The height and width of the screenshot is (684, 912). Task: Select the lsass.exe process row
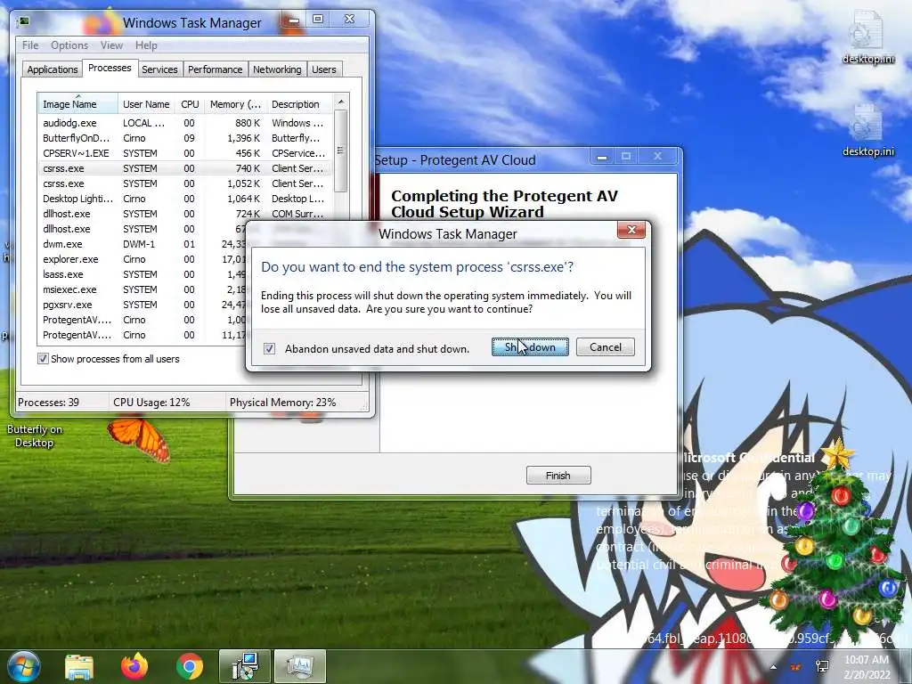tap(142, 274)
